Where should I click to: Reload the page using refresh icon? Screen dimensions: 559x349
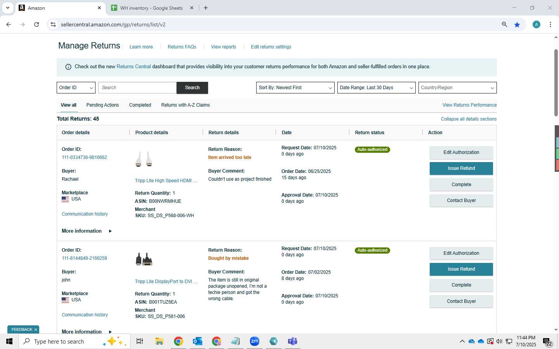point(36,24)
